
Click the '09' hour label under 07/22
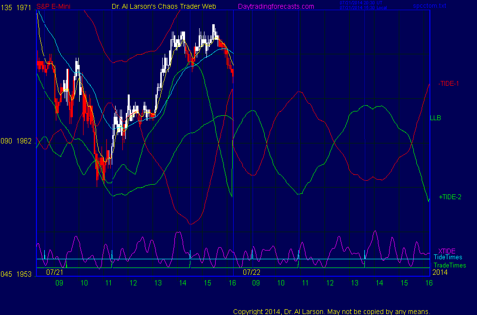tap(256, 283)
